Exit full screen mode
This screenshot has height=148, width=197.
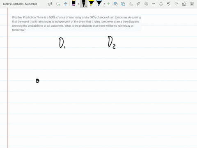(x=192, y=4)
